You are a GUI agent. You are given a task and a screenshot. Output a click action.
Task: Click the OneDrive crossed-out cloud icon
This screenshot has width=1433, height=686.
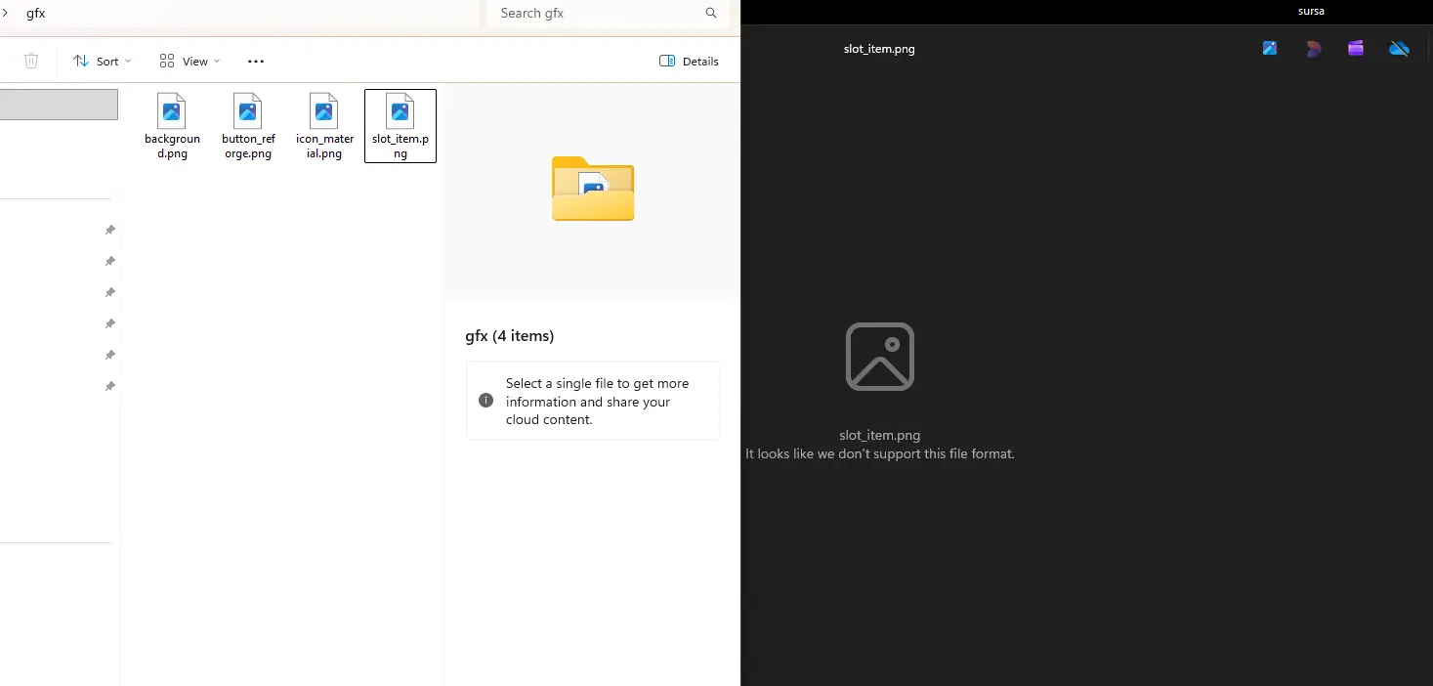[x=1399, y=49]
